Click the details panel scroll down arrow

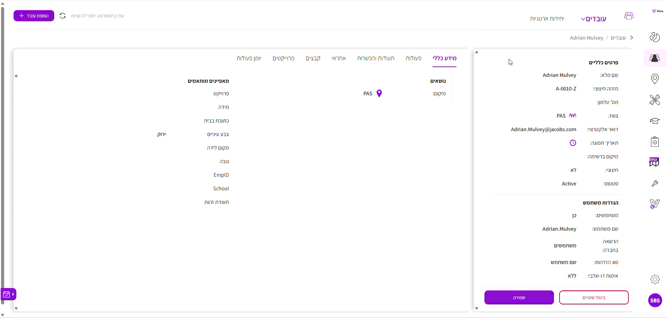[477, 308]
